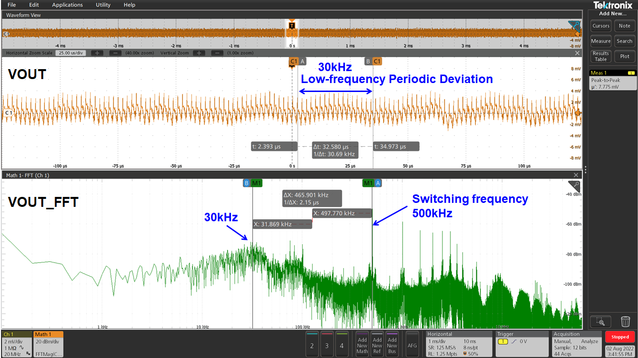The image size is (638, 358).
Task: Open the Math 1 FFT badge
Action: coord(48,343)
